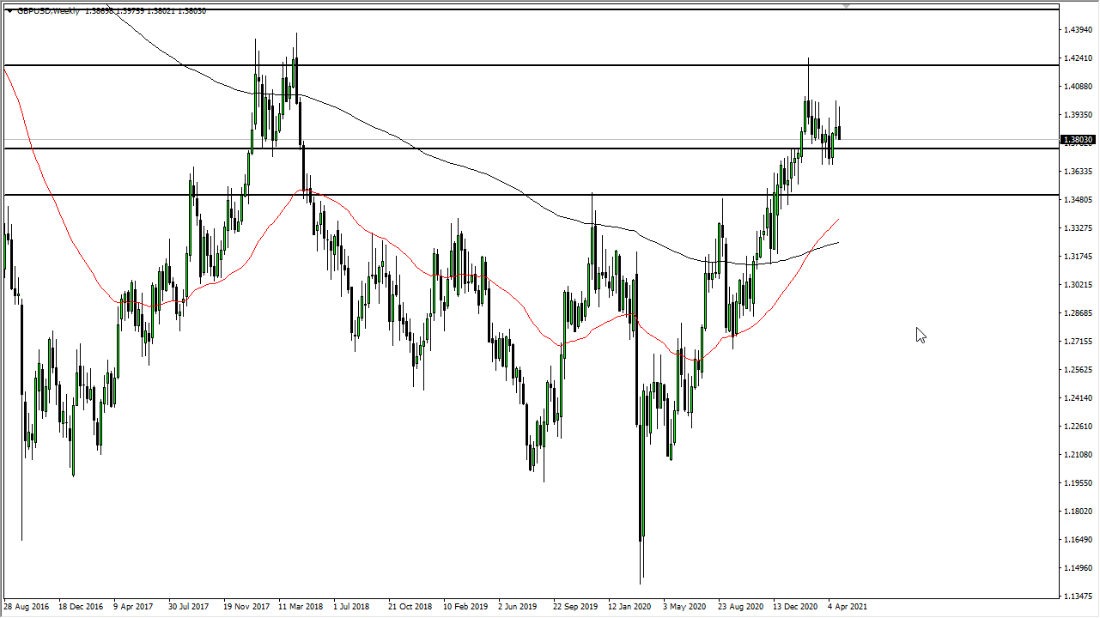Select the upper horizontal resistance line near 1.42410
The width and height of the screenshot is (1100, 618).
[515, 63]
